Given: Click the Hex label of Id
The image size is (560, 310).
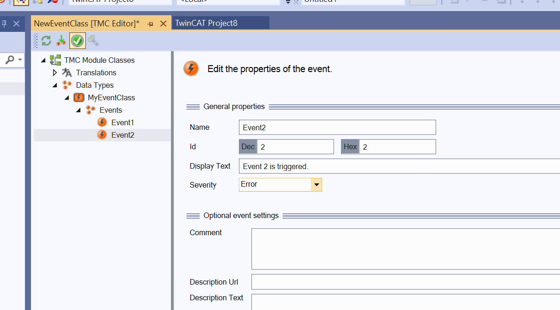Looking at the screenshot, I should (350, 147).
